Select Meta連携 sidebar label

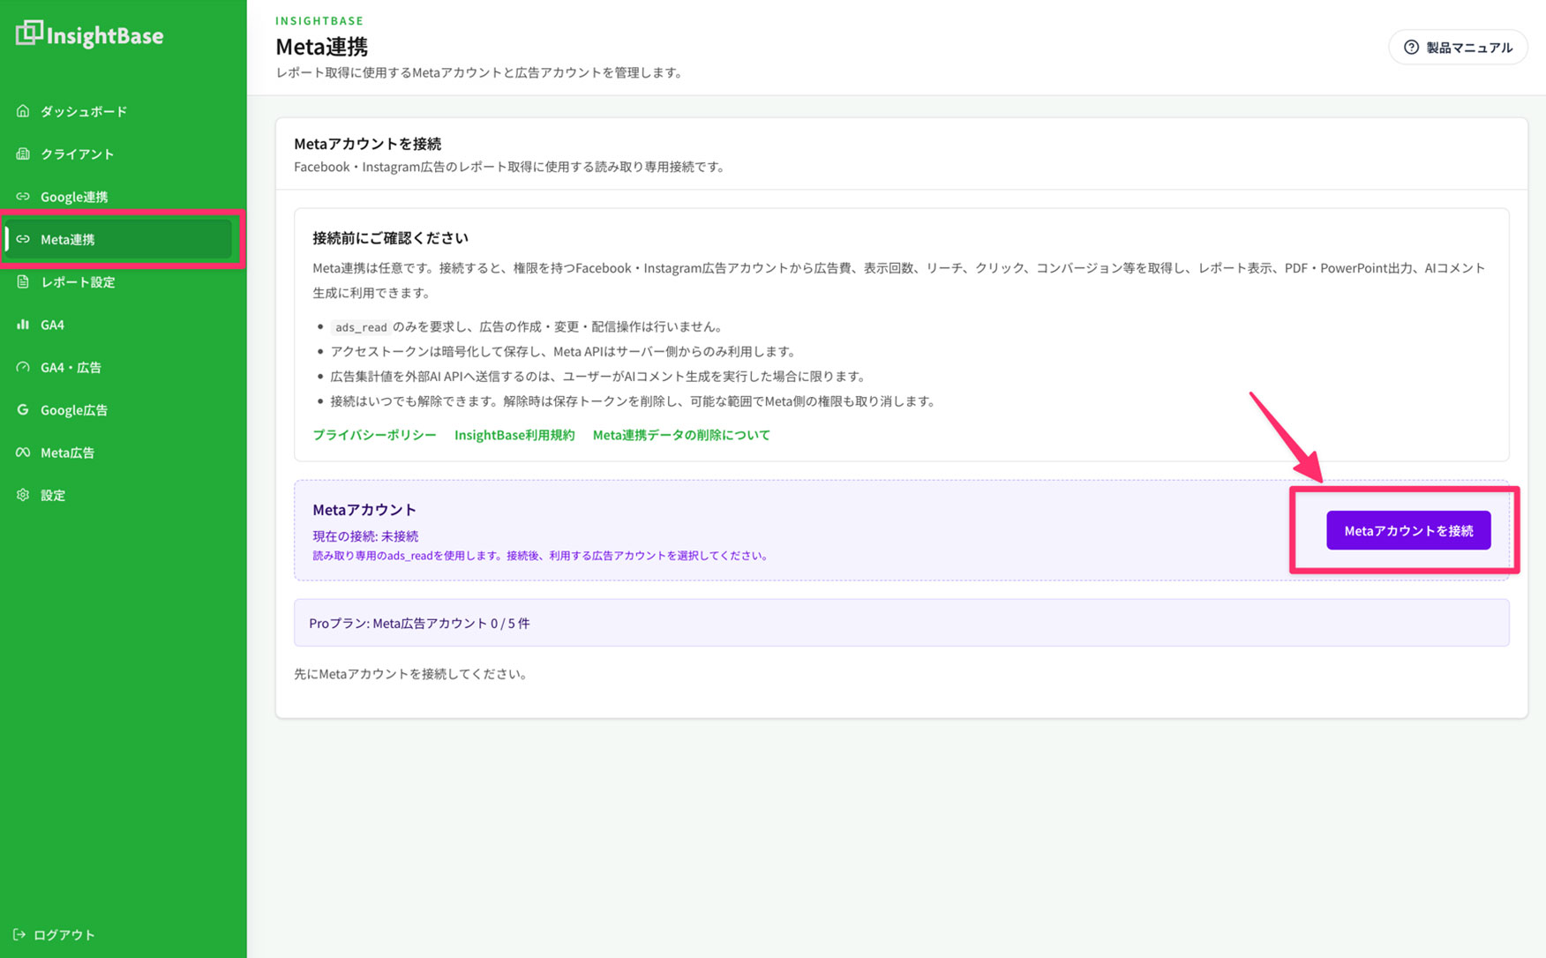68,239
